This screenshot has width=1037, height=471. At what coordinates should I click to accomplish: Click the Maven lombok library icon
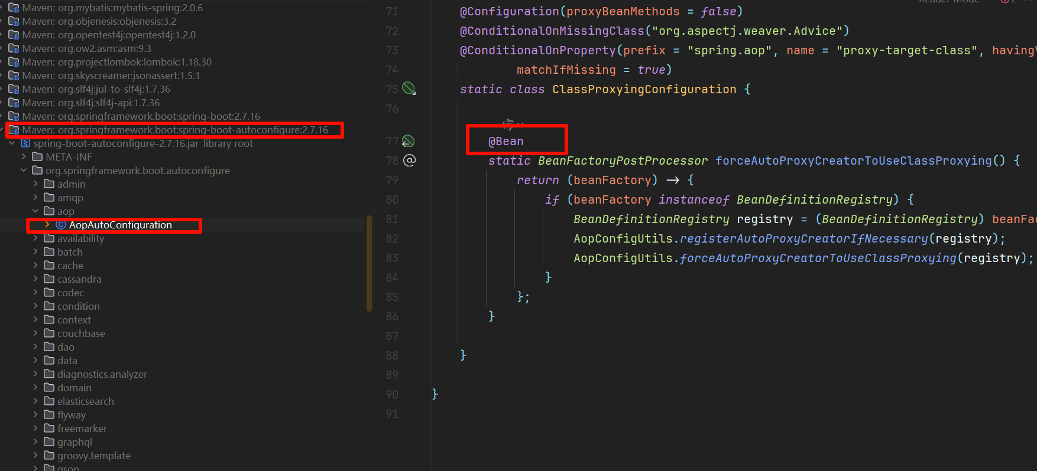[14, 62]
